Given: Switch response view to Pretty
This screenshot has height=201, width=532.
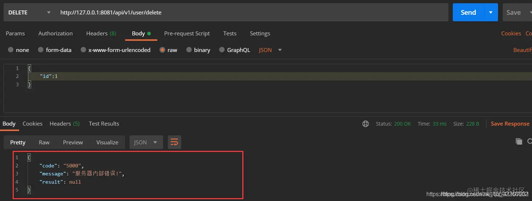Looking at the screenshot, I should pos(18,142).
